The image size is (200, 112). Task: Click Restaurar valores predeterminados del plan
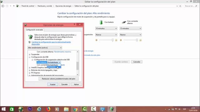pyautogui.click(x=58, y=79)
